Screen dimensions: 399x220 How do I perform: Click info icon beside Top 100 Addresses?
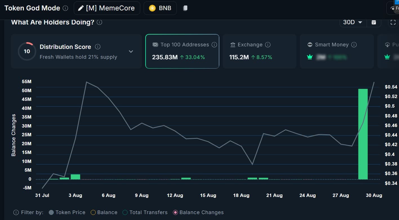point(214,45)
